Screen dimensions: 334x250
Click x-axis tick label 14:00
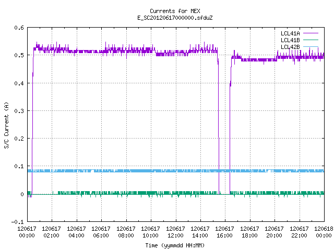pyautogui.click(x=200, y=235)
